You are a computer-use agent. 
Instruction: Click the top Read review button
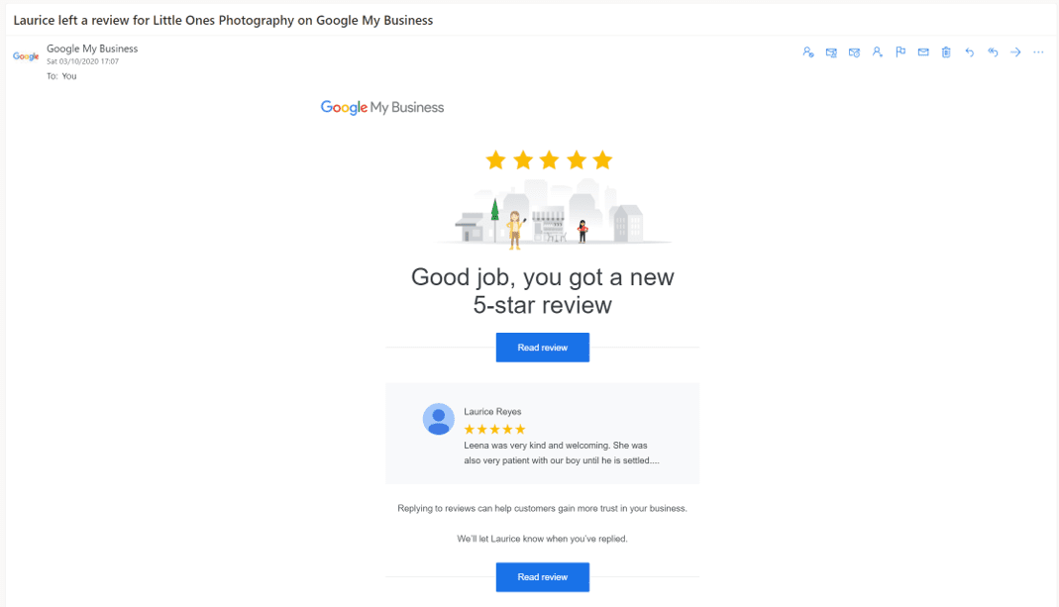coord(542,347)
